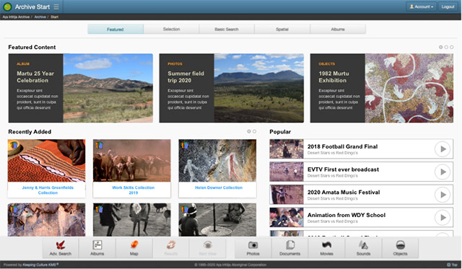Click thumbnail of 2018 Football Grand Final
462x269 pixels.
coord(287,149)
